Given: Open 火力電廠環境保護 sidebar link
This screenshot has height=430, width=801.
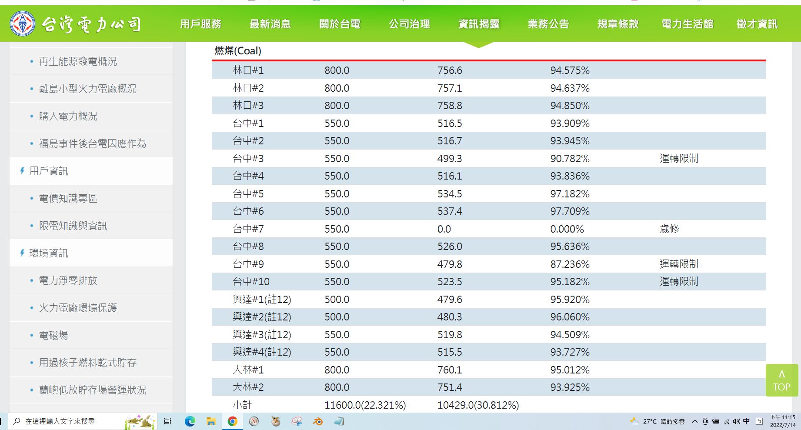Looking at the screenshot, I should pyautogui.click(x=78, y=308).
